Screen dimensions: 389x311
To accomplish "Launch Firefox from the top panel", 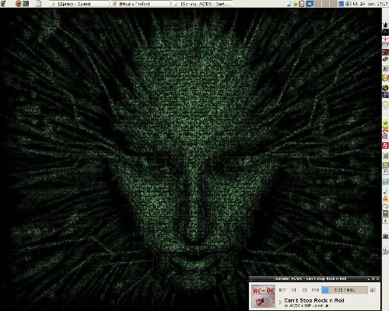I will tap(19, 4).
